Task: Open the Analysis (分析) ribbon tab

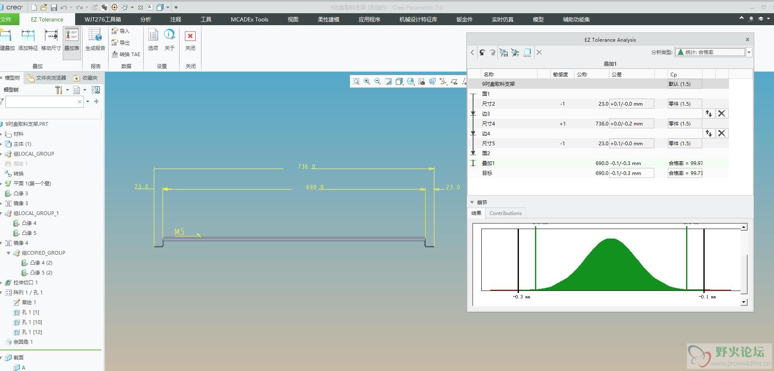Action: click(x=146, y=19)
